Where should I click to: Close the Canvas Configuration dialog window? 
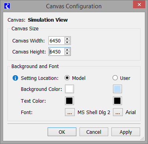[x=139, y=4]
